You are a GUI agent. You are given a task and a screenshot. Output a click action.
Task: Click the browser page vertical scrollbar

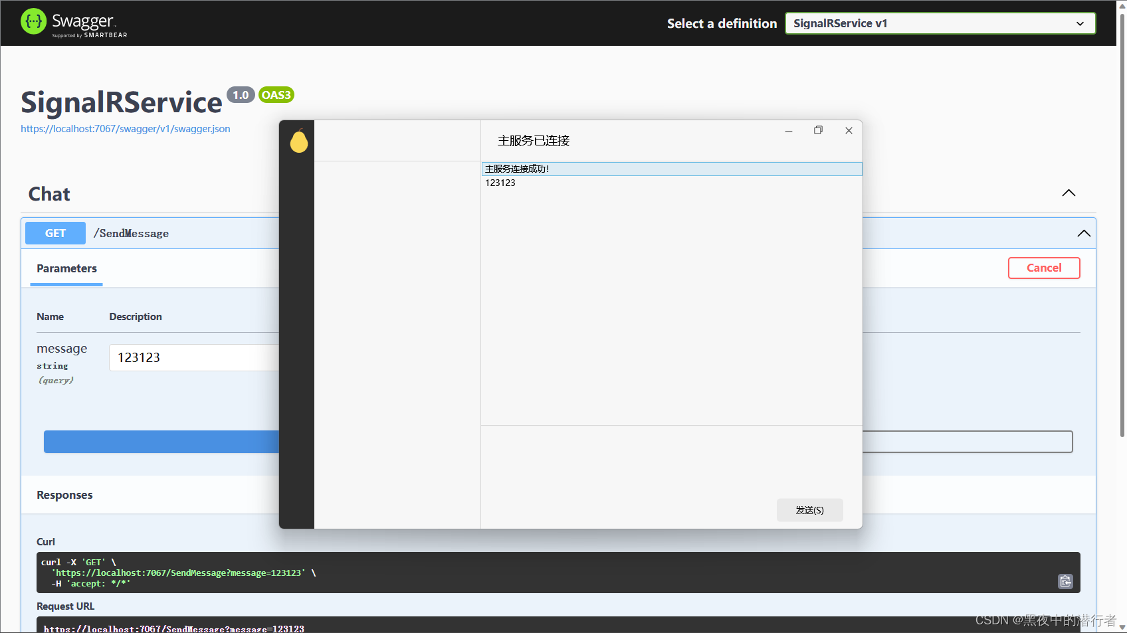pyautogui.click(x=1122, y=226)
